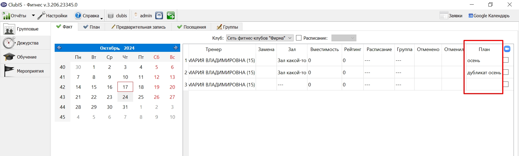The image size is (519, 156).
Task: Click the green exit arrow icon
Action: [x=171, y=15]
